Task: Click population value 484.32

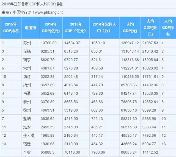Action: 97,144
